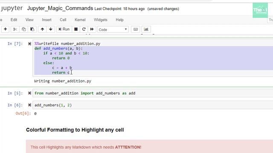Click the red ATTTENTION alert markdown cell
273x153 pixels.
(149, 147)
